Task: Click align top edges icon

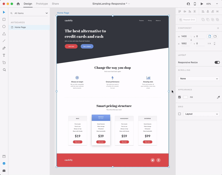Action: [x=180, y=11]
